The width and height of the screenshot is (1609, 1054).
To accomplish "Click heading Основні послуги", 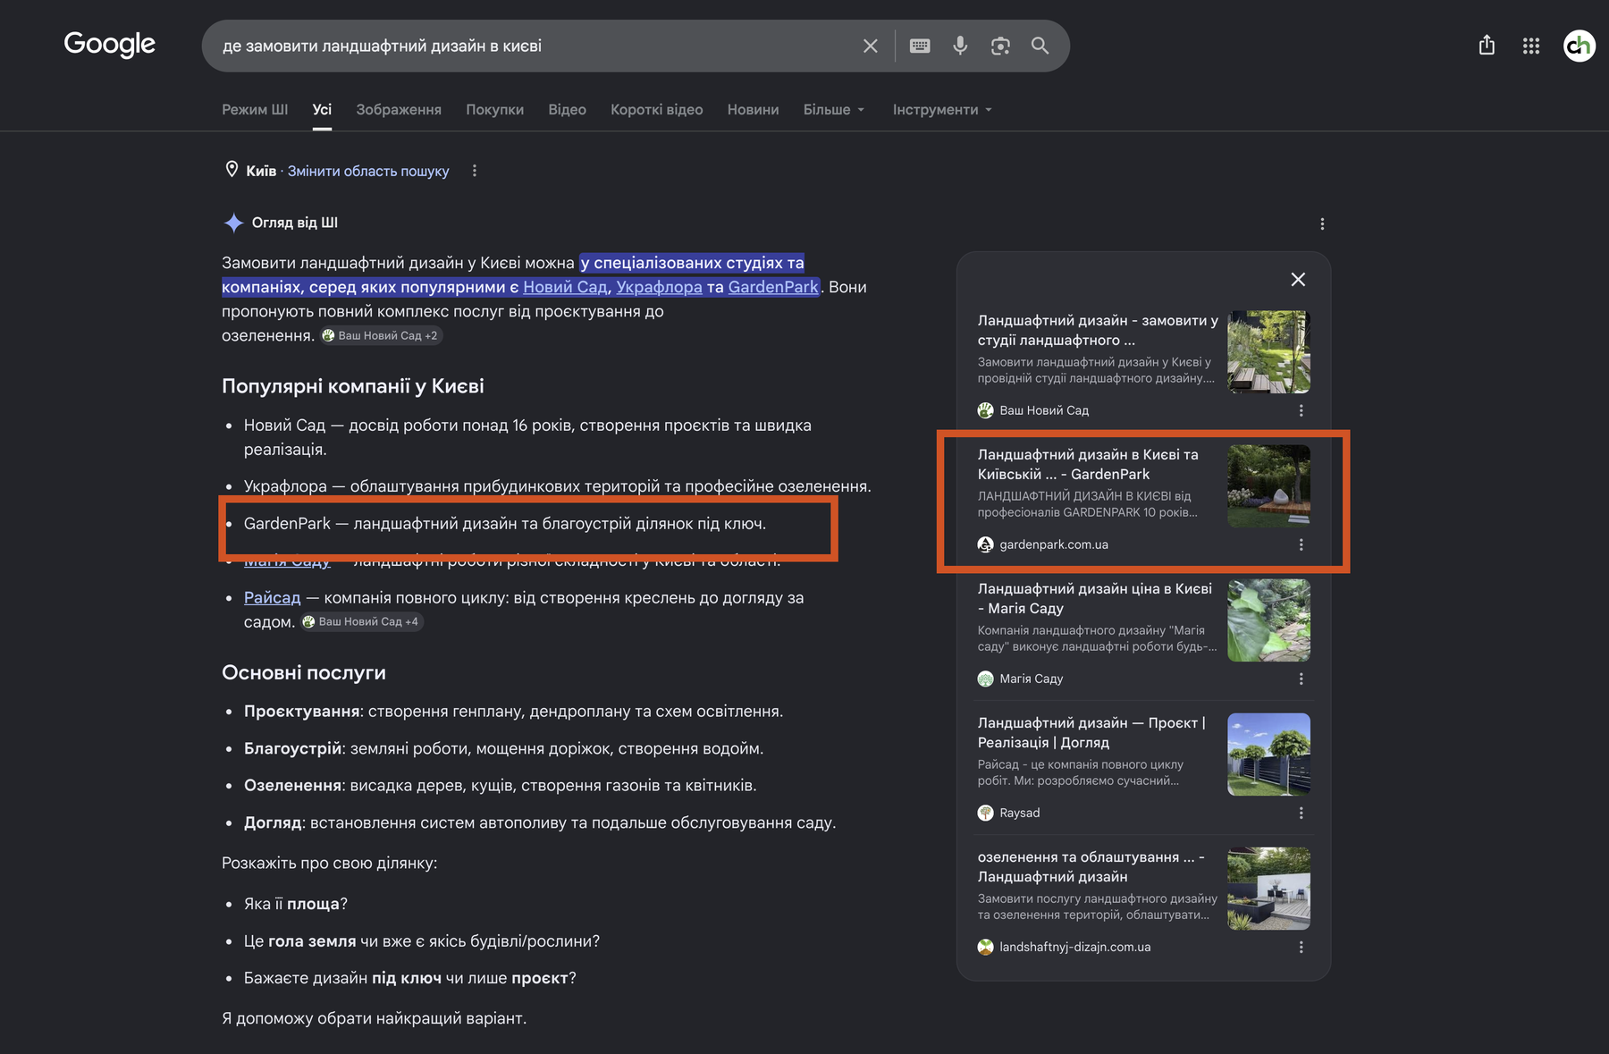I will pyautogui.click(x=304, y=672).
